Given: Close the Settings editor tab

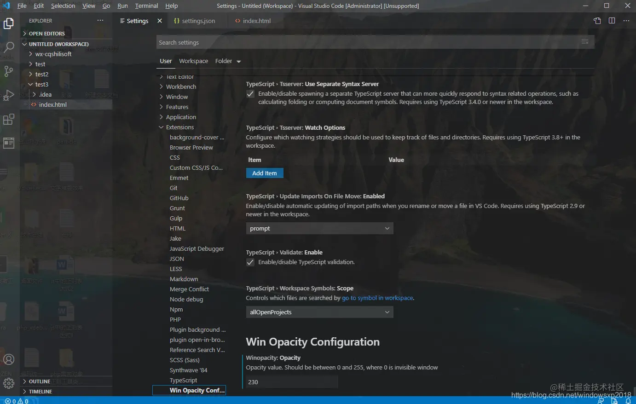Looking at the screenshot, I should (160, 21).
